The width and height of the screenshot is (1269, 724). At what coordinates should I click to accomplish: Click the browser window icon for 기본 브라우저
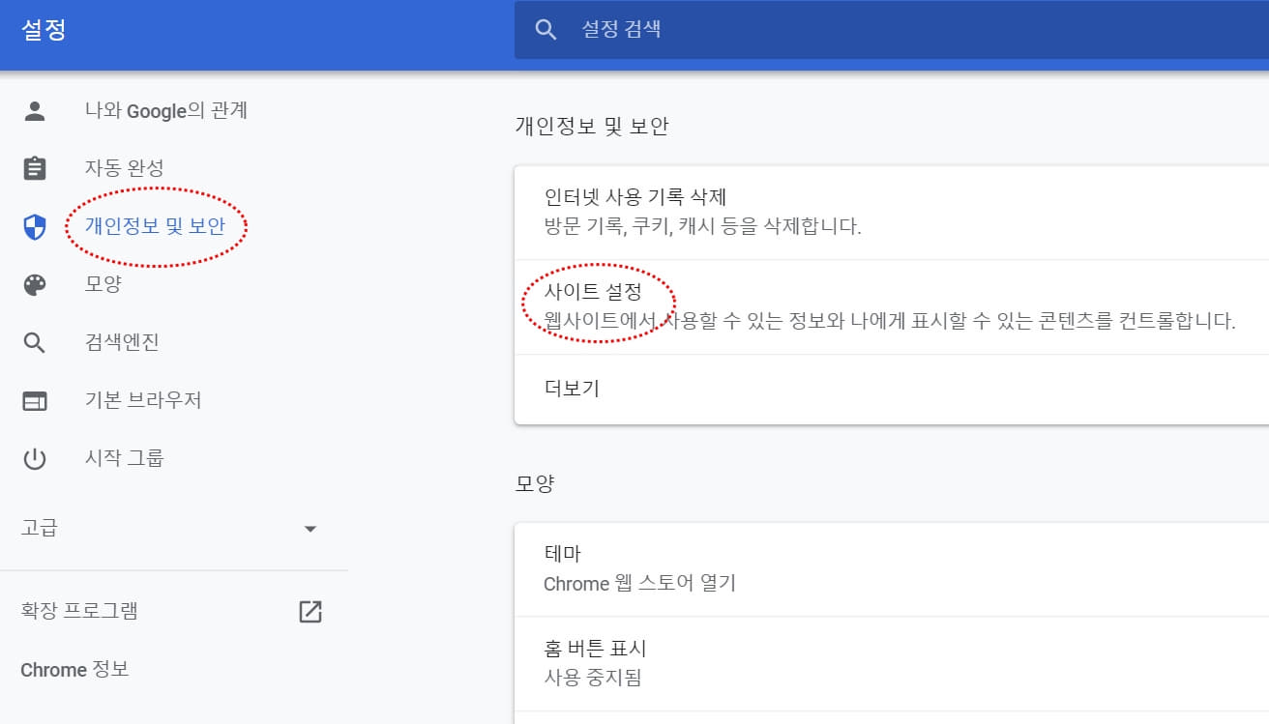pos(35,400)
